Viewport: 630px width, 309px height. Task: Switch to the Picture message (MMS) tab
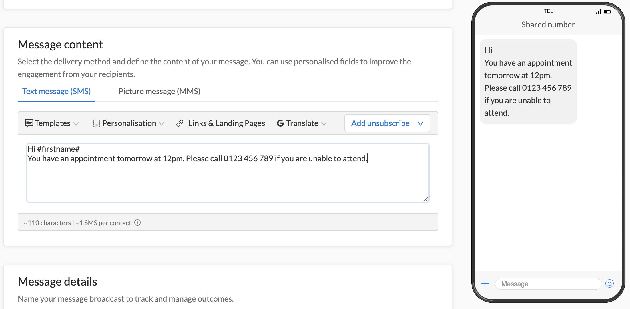tap(159, 91)
